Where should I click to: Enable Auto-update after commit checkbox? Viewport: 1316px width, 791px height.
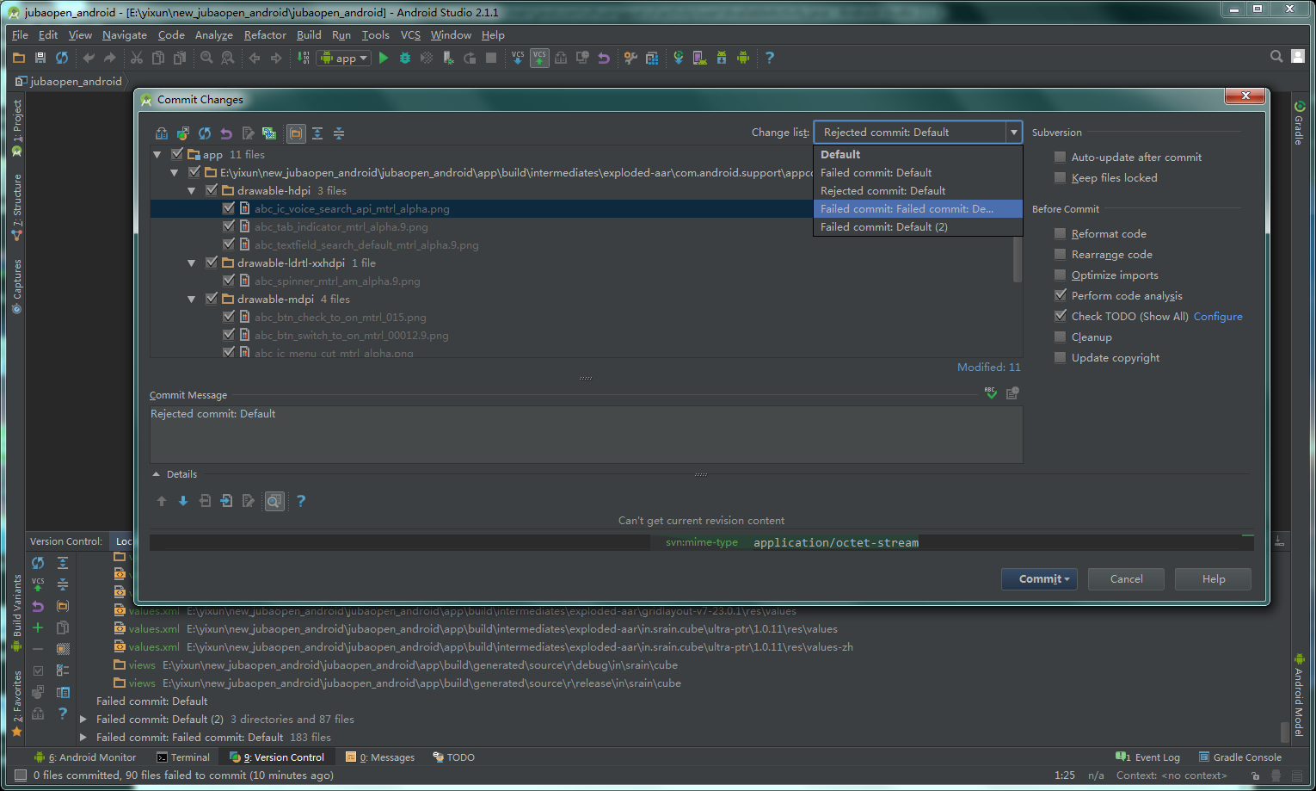click(1061, 158)
